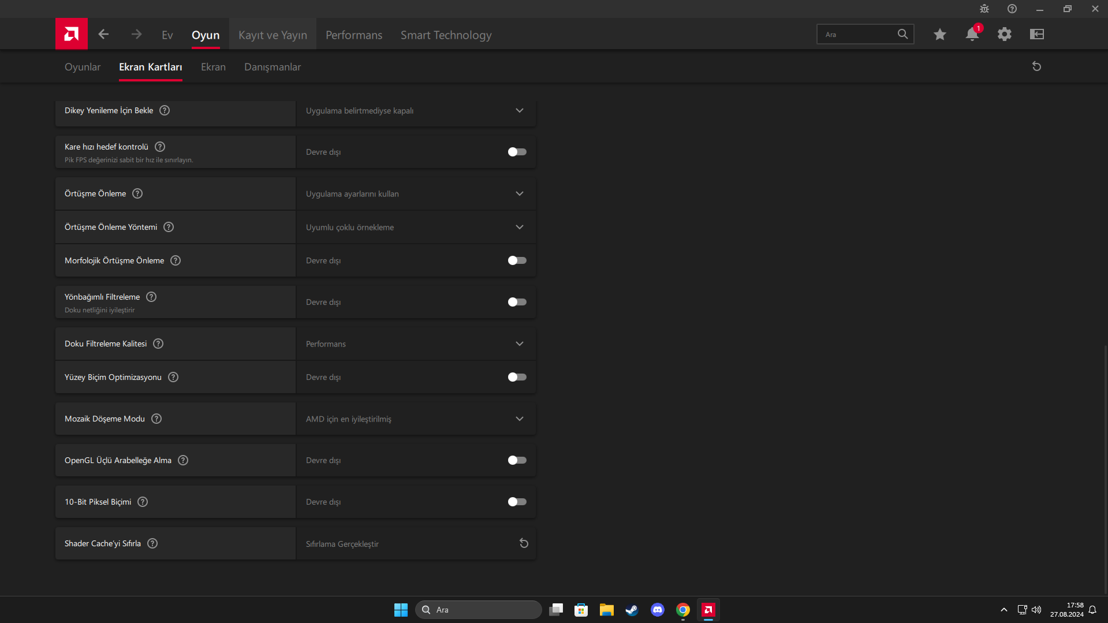Select the Oyunlar sub-tab
The height and width of the screenshot is (623, 1108).
click(83, 67)
